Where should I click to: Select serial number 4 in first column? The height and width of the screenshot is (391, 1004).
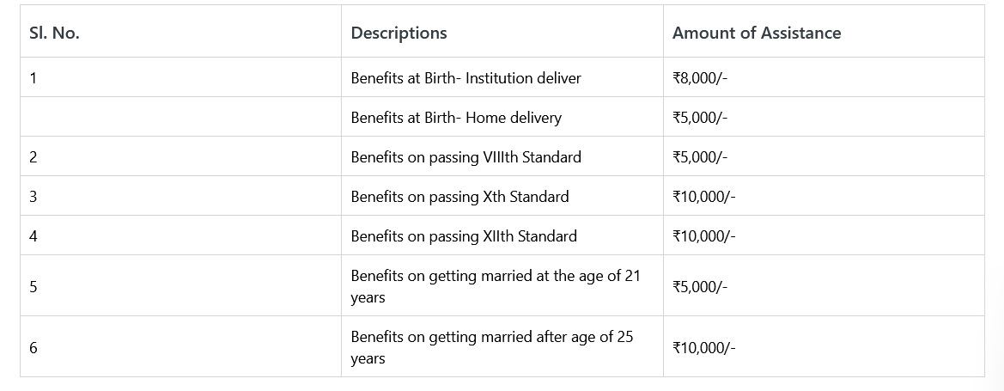click(33, 236)
